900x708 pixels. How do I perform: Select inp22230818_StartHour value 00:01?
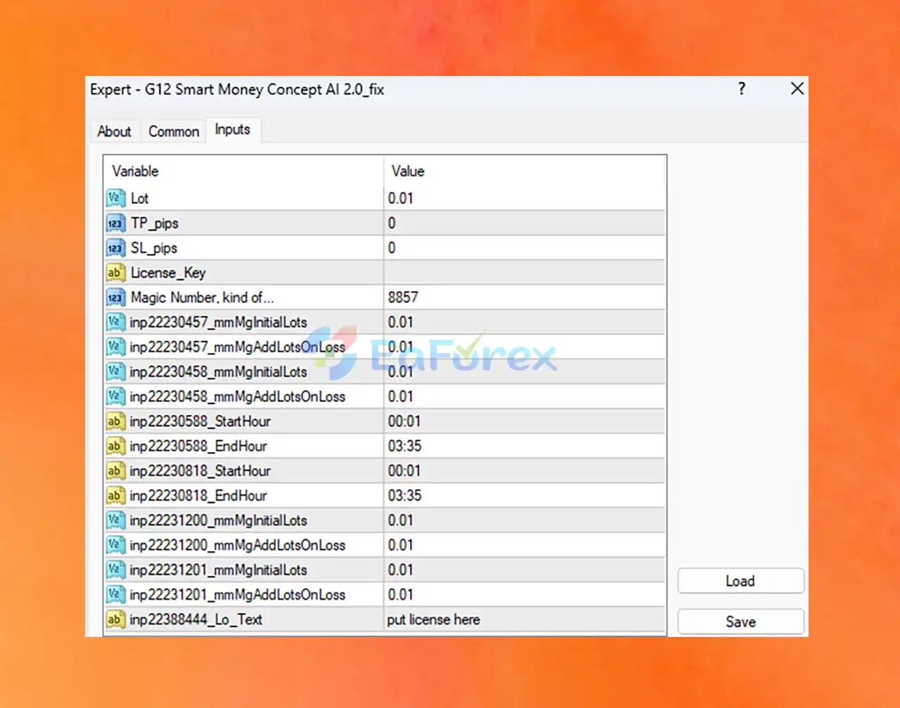[x=525, y=471]
